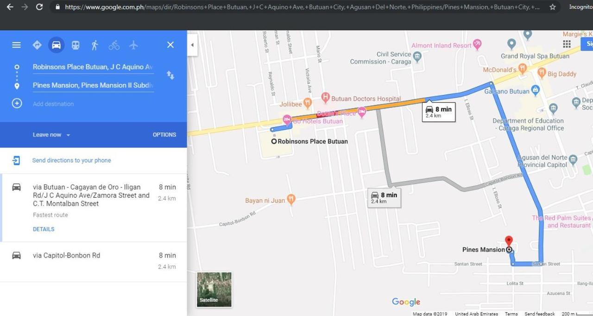Click the site info padlock icon
593x316 pixels.
click(x=58, y=7)
